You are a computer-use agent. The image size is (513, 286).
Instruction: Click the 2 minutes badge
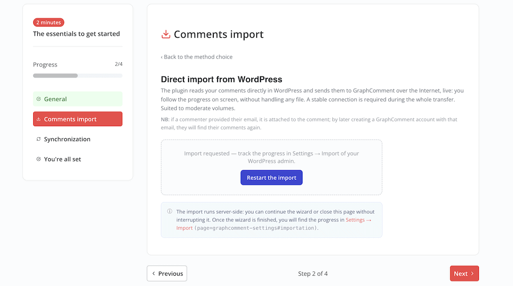[x=49, y=22]
